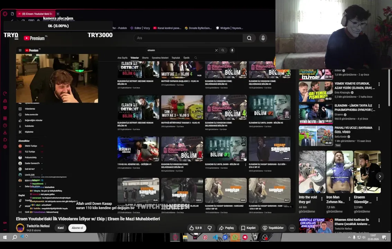Open WhatsApp from the taskbar
This screenshot has height=249, width=392.
pos(235,237)
